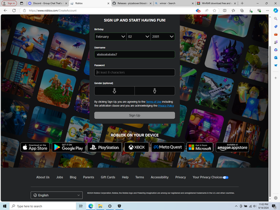Viewport: 280px width, 210px height.
Task: Open the sidebar Search icon
Action: point(276,18)
